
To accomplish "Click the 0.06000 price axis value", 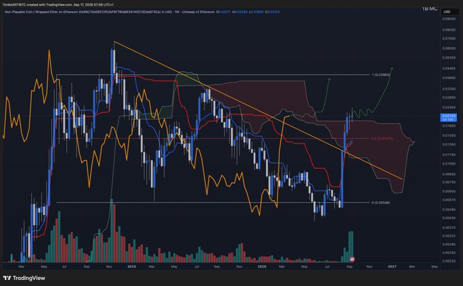I will pos(449,48).
